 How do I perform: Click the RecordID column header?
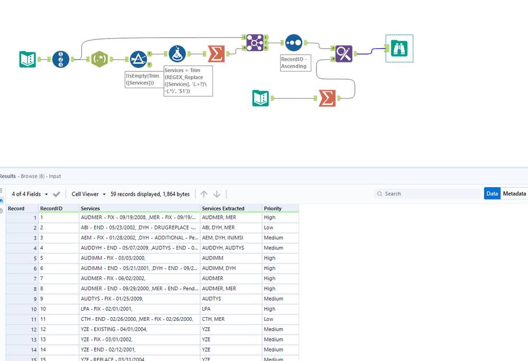coord(59,208)
